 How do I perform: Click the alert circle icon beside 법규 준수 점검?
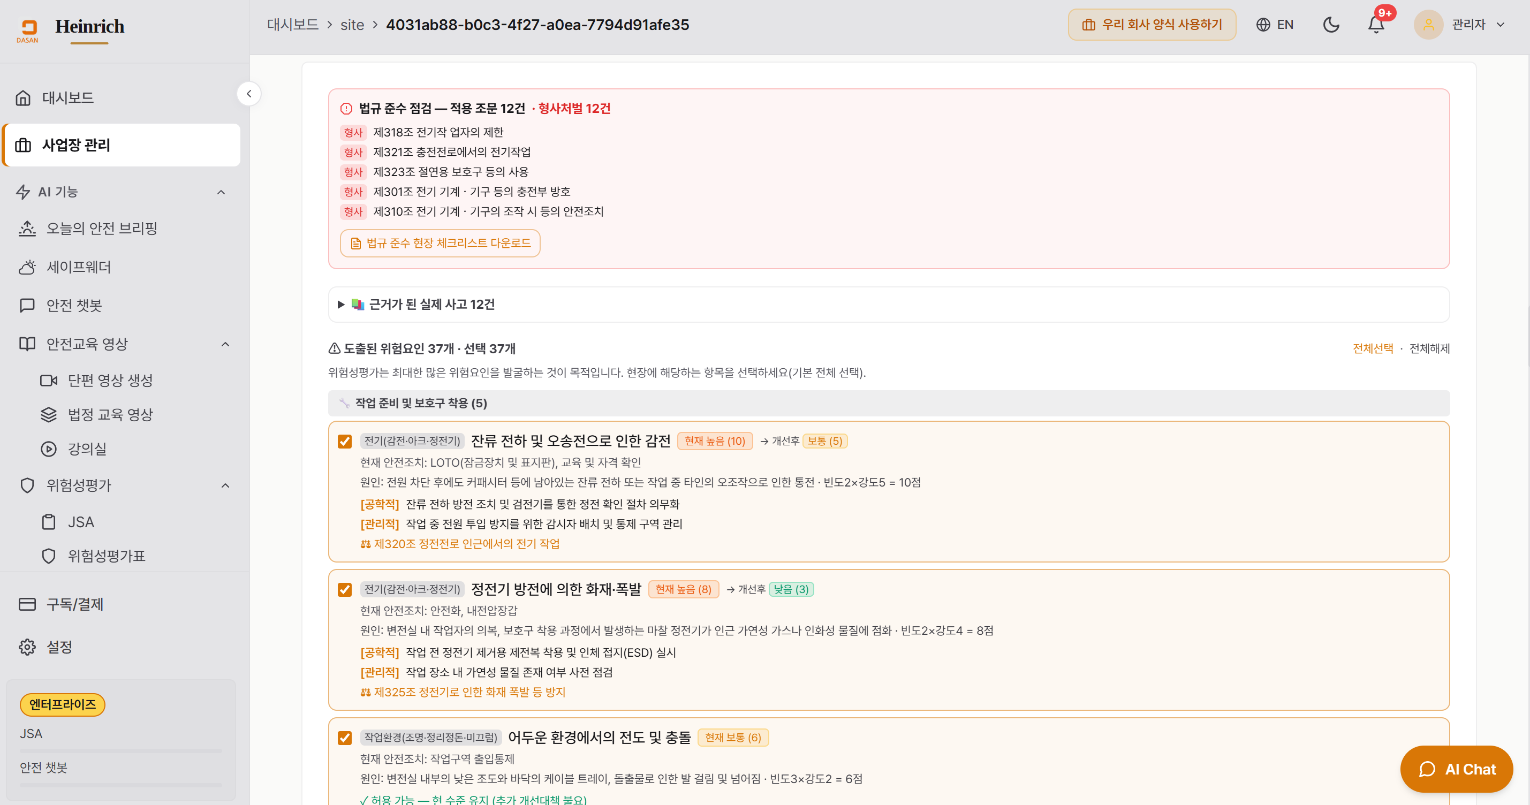pos(346,109)
